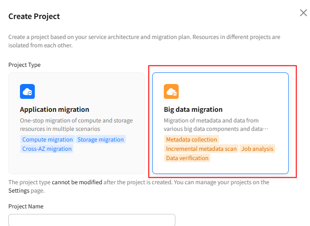Click the Project Type label

click(25, 65)
